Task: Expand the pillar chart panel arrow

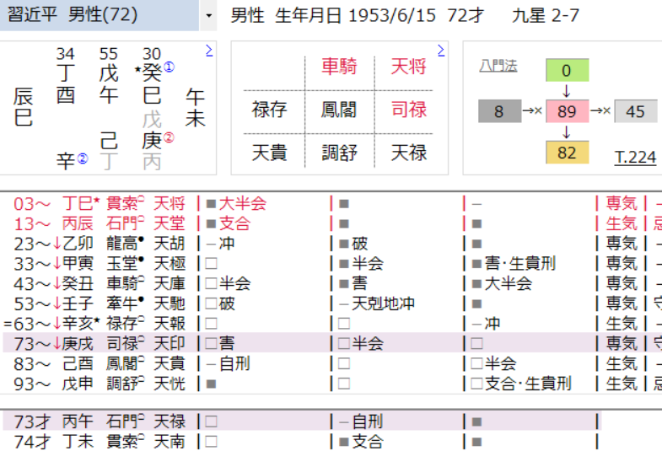Action: 209,51
